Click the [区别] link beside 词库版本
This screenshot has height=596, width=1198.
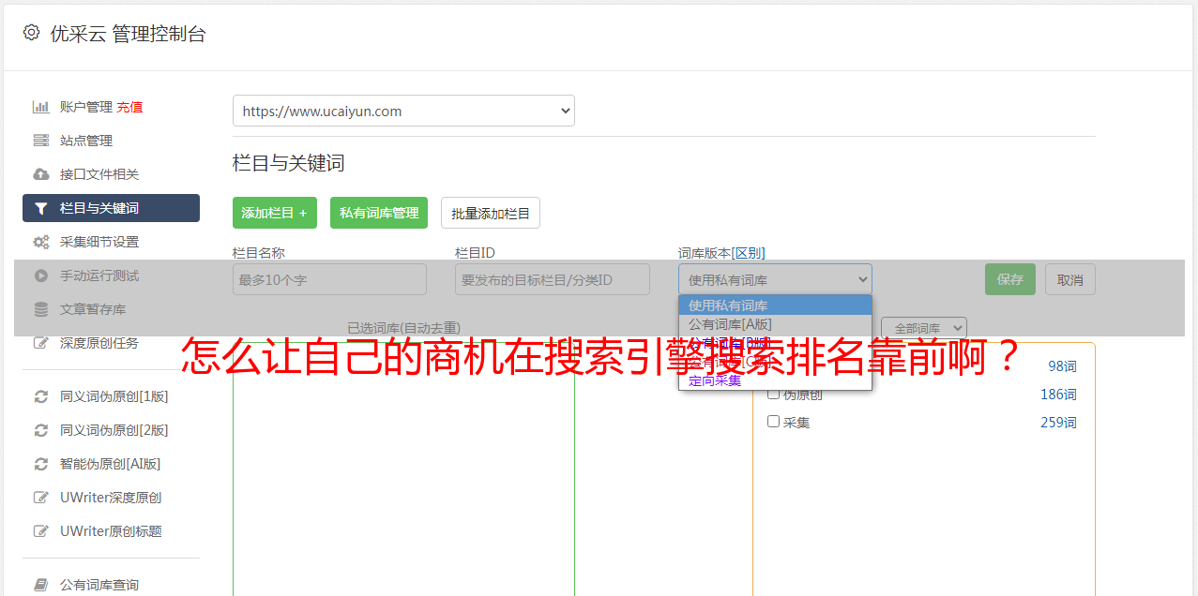click(x=748, y=253)
